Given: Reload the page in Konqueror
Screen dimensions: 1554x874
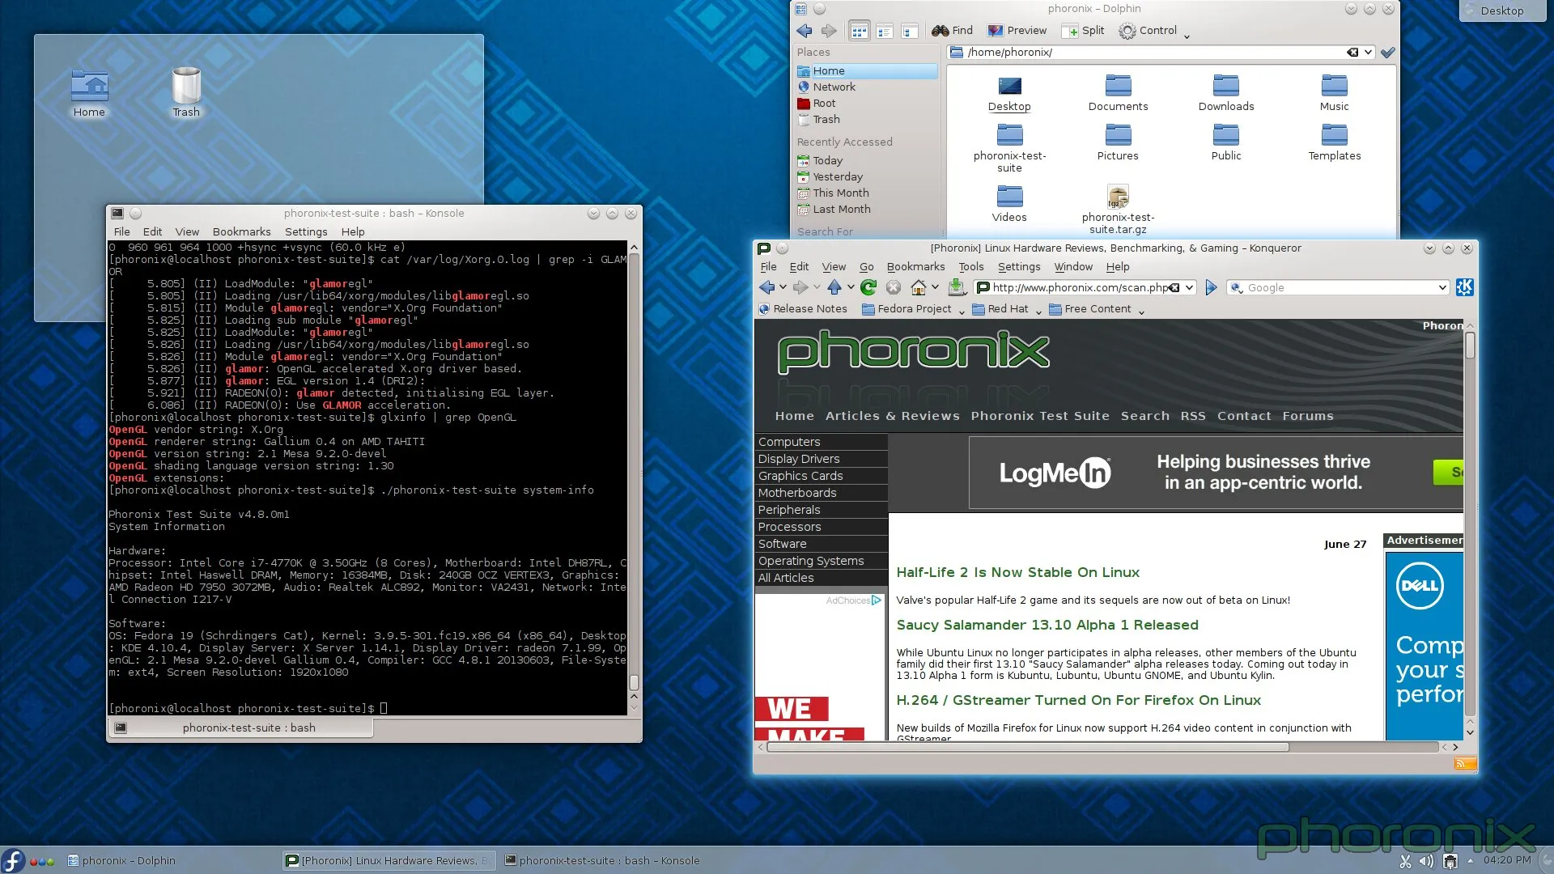Looking at the screenshot, I should 868,287.
